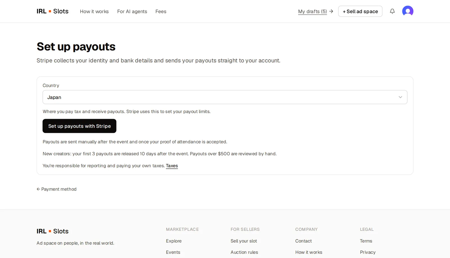Expand the Country dropdown chevron
The image size is (450, 258).
click(400, 97)
